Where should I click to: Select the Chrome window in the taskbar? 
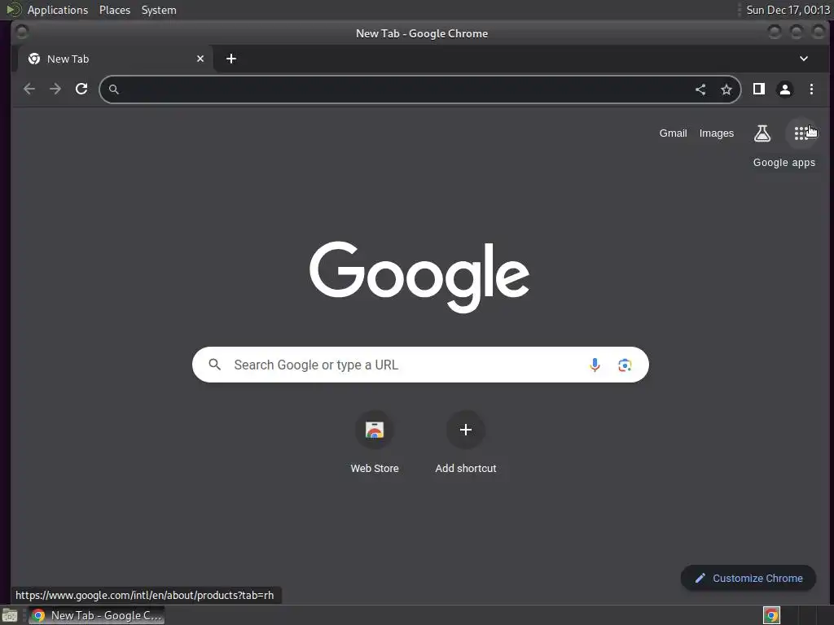pyautogui.click(x=96, y=615)
